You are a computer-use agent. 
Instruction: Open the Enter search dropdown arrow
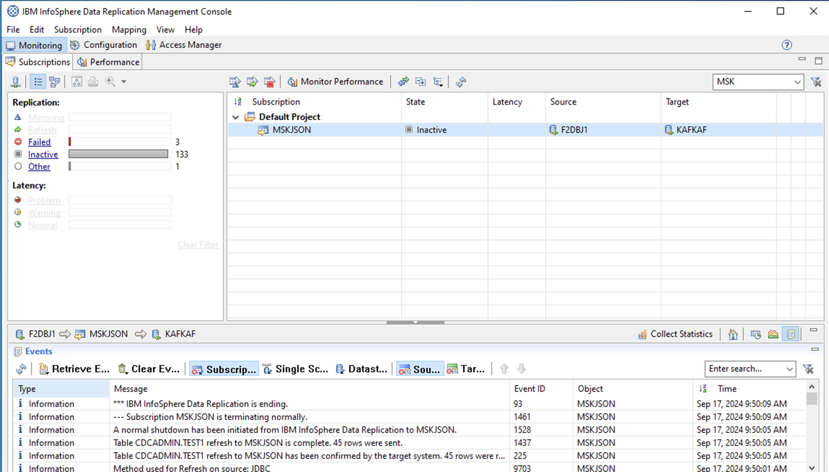789,369
